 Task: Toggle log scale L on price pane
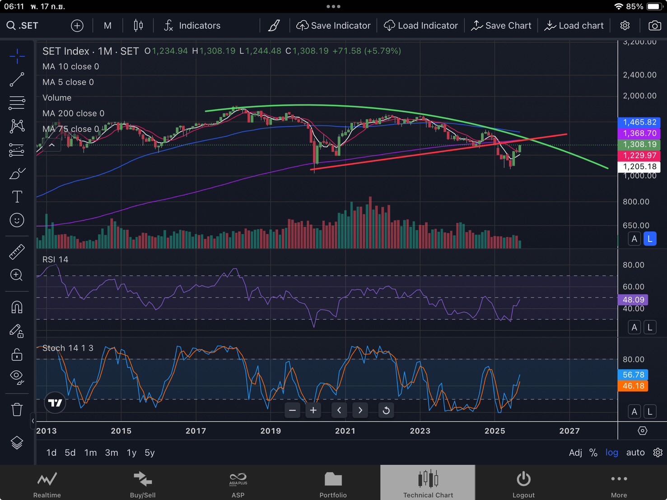point(650,239)
